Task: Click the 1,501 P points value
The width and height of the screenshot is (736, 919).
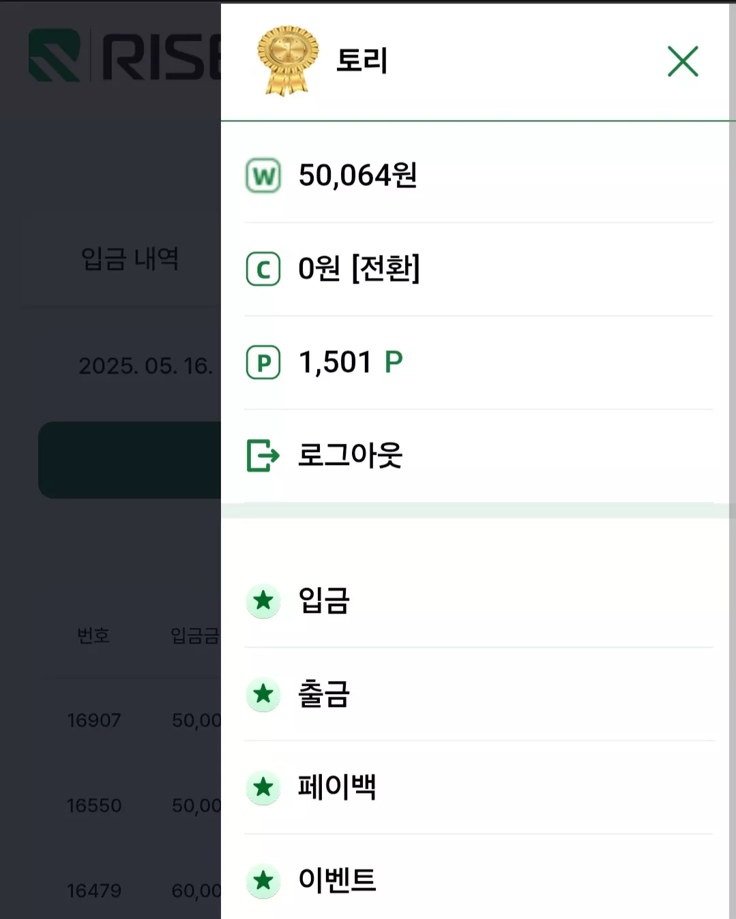Action: tap(351, 362)
